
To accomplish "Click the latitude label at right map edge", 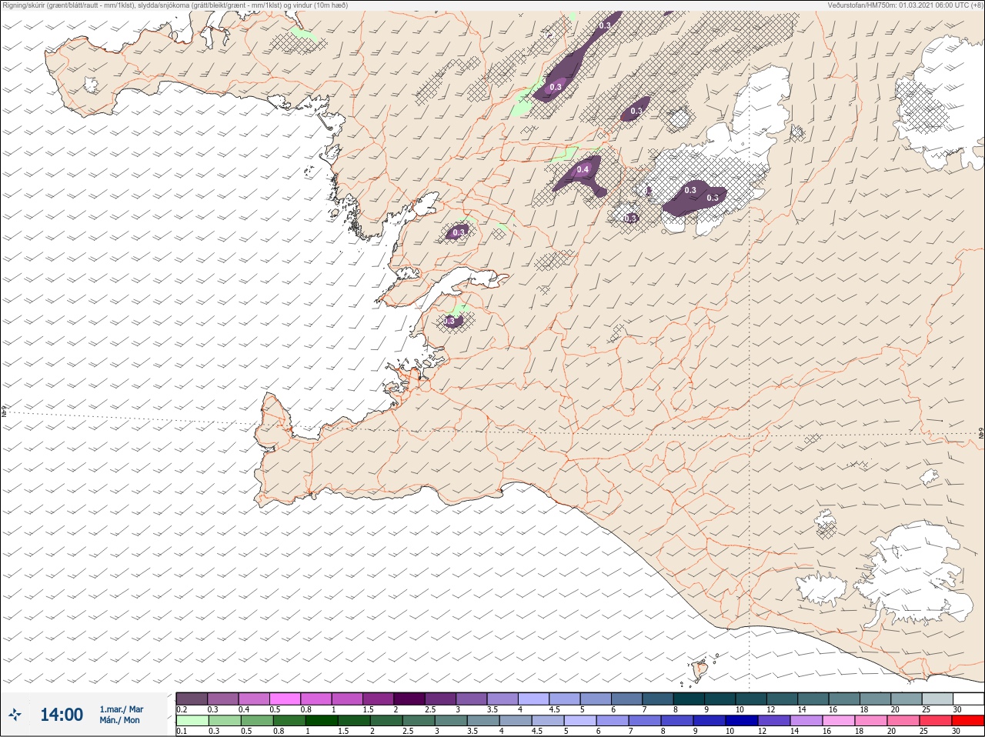I will 981,435.
